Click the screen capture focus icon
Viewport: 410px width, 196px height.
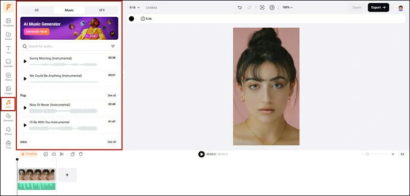click(x=262, y=7)
